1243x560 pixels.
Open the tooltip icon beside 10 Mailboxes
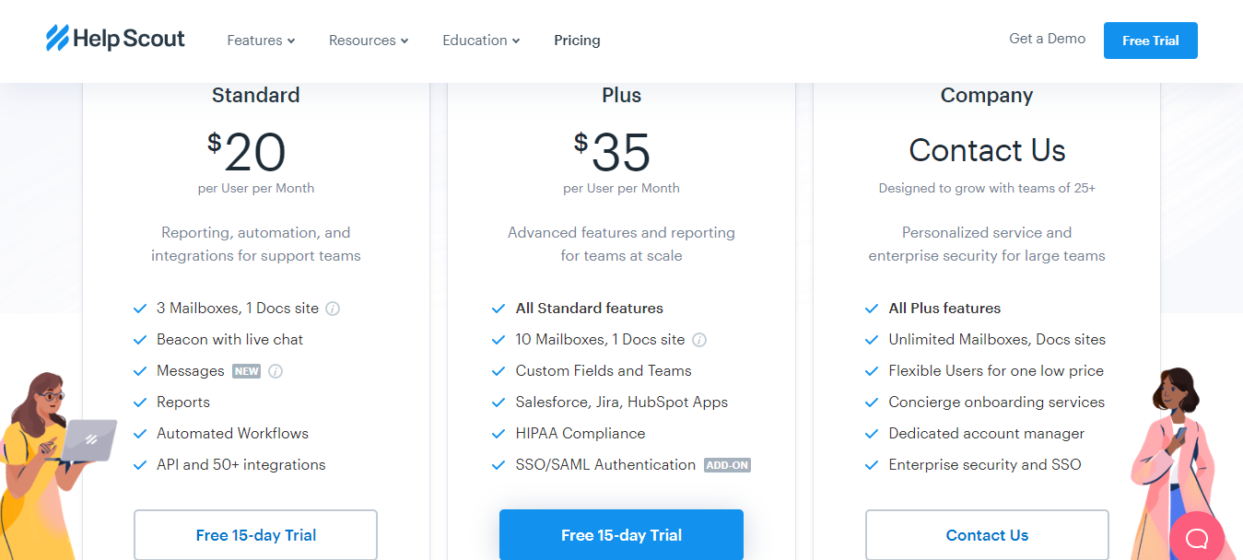point(698,339)
